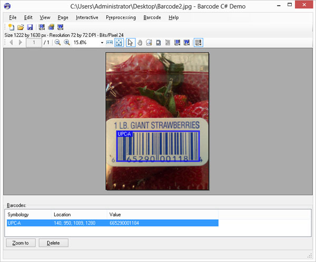
Task: Open the zoom percentage dropdown
Action: 102,43
